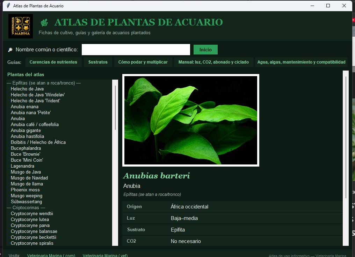
Task: Select Cryptocoryne wendtii entry
Action: click(x=32, y=214)
